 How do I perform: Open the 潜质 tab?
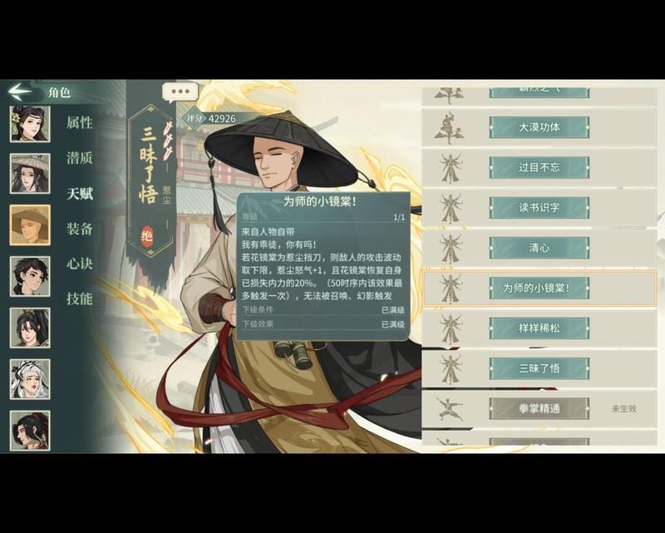(x=79, y=158)
